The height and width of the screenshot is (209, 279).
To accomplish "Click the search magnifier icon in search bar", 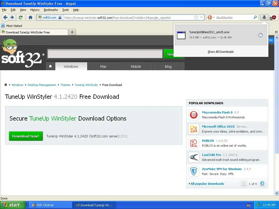I will [x=255, y=17].
